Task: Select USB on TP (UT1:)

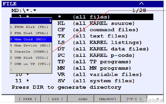Action: (31, 64)
